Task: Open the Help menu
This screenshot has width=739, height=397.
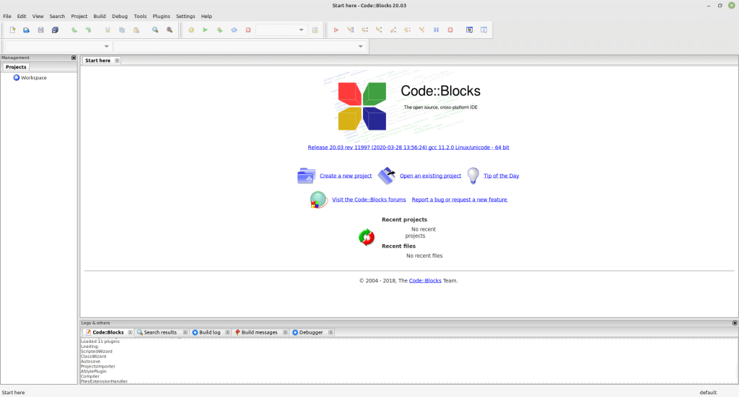Action: [206, 16]
